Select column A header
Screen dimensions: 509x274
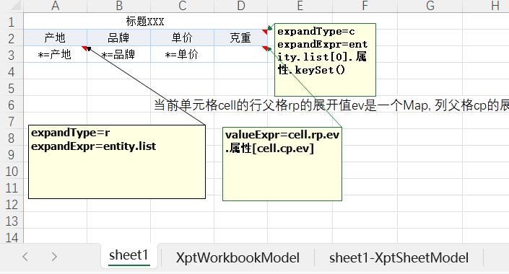[x=55, y=6]
